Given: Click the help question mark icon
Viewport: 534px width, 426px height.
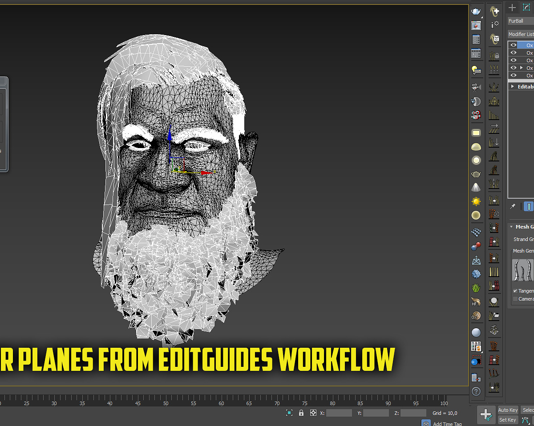Looking at the screenshot, I should coord(476,391).
